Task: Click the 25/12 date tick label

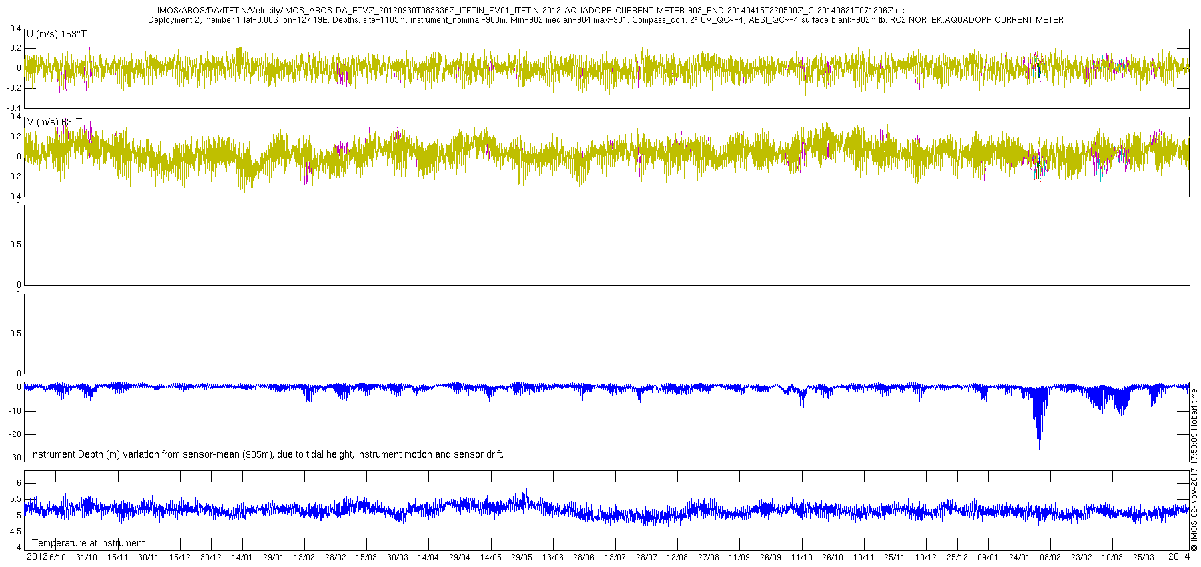Action: pyautogui.click(x=957, y=558)
